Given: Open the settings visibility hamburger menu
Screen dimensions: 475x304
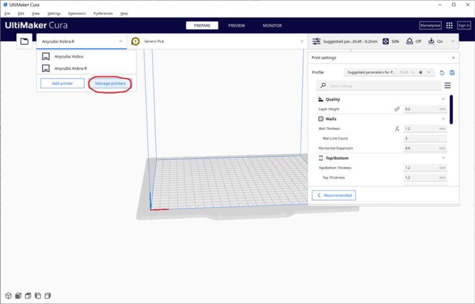Looking at the screenshot, I should tap(447, 85).
